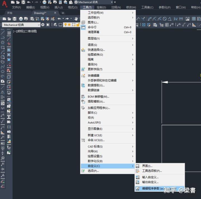Select BOM 表移植(M)... menu entry
This screenshot has width=201, height=199.
pyautogui.click(x=108, y=97)
